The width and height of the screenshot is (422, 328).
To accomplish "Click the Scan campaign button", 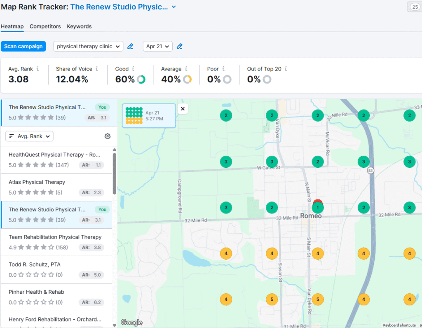I will click(x=23, y=46).
